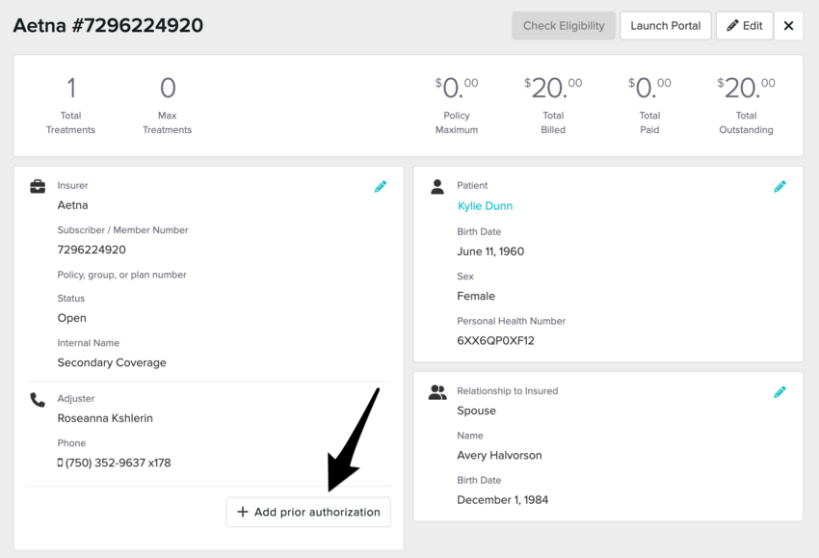Click the Total Outstanding amount $20.00
Viewport: 819px width, 558px height.
(746, 88)
